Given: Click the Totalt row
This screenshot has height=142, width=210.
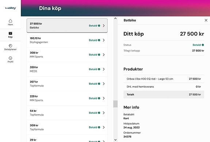Looking at the screenshot, I should coord(164,95).
